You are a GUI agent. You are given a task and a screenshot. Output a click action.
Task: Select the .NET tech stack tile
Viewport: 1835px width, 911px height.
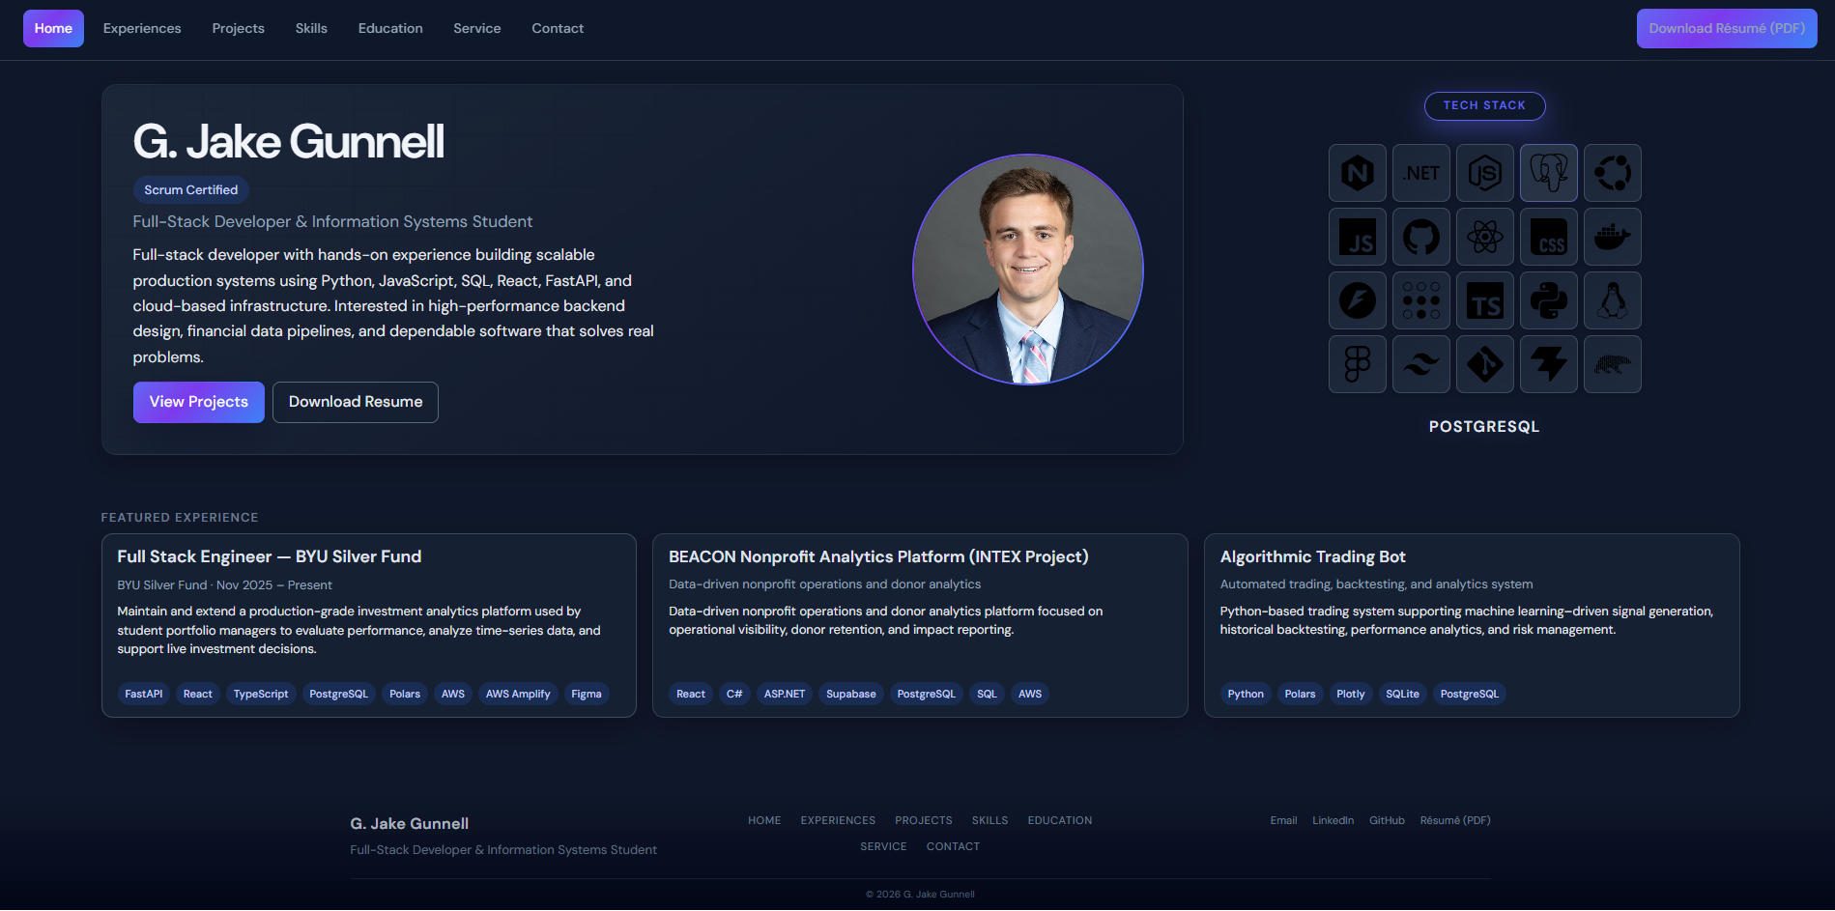pos(1420,173)
